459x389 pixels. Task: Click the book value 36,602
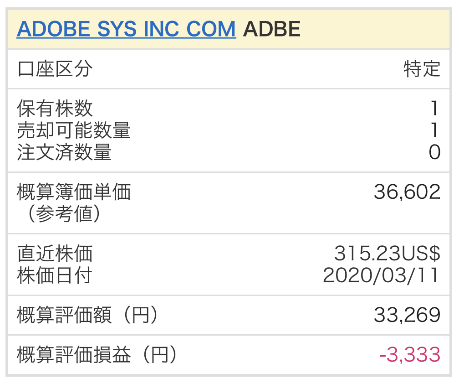(407, 192)
